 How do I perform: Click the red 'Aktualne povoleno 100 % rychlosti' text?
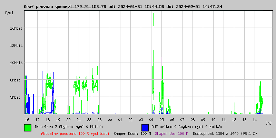coord(75,133)
